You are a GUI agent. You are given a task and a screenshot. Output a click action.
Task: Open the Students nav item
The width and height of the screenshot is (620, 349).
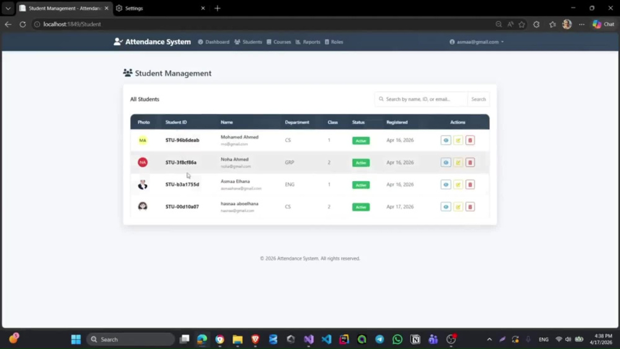(248, 42)
